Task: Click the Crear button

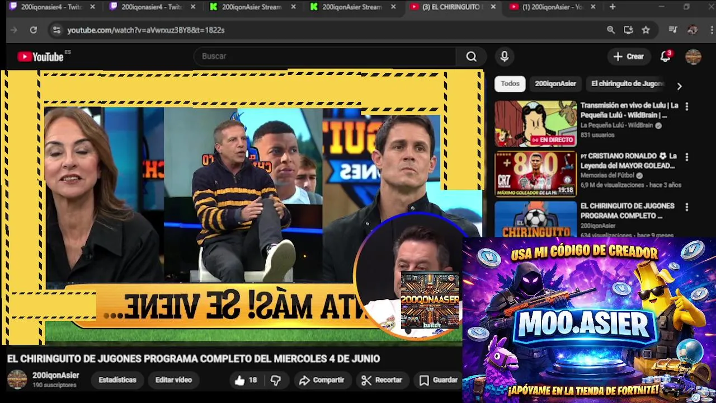Action: [x=629, y=57]
